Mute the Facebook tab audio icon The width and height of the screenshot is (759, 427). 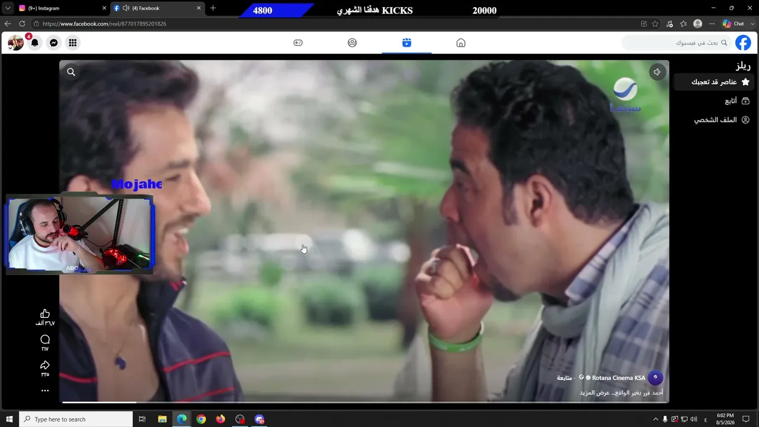[x=126, y=8]
